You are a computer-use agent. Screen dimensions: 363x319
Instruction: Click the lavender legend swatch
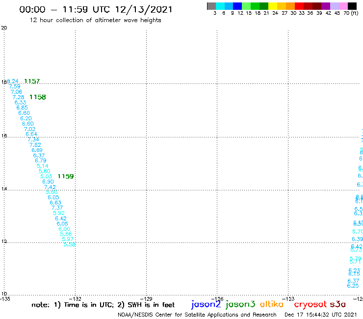(334, 6)
